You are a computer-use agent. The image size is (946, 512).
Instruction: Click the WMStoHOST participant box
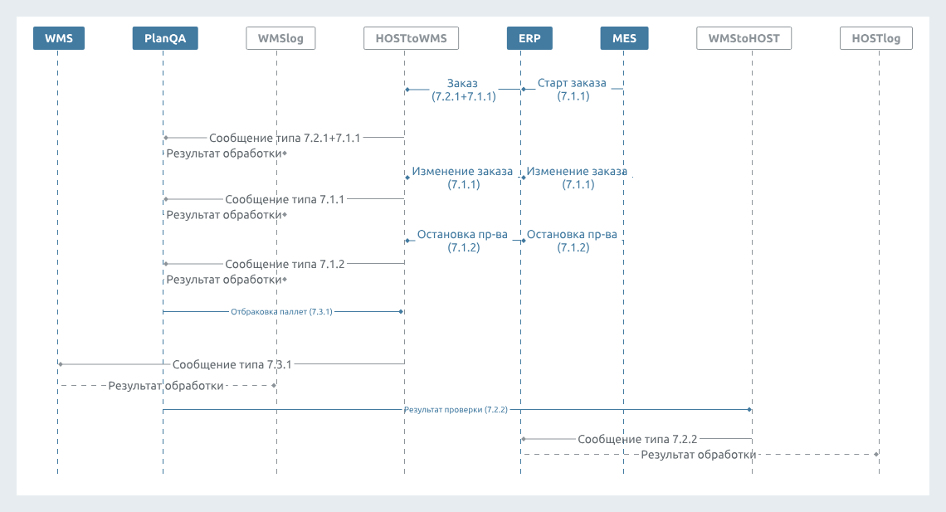[x=744, y=38]
